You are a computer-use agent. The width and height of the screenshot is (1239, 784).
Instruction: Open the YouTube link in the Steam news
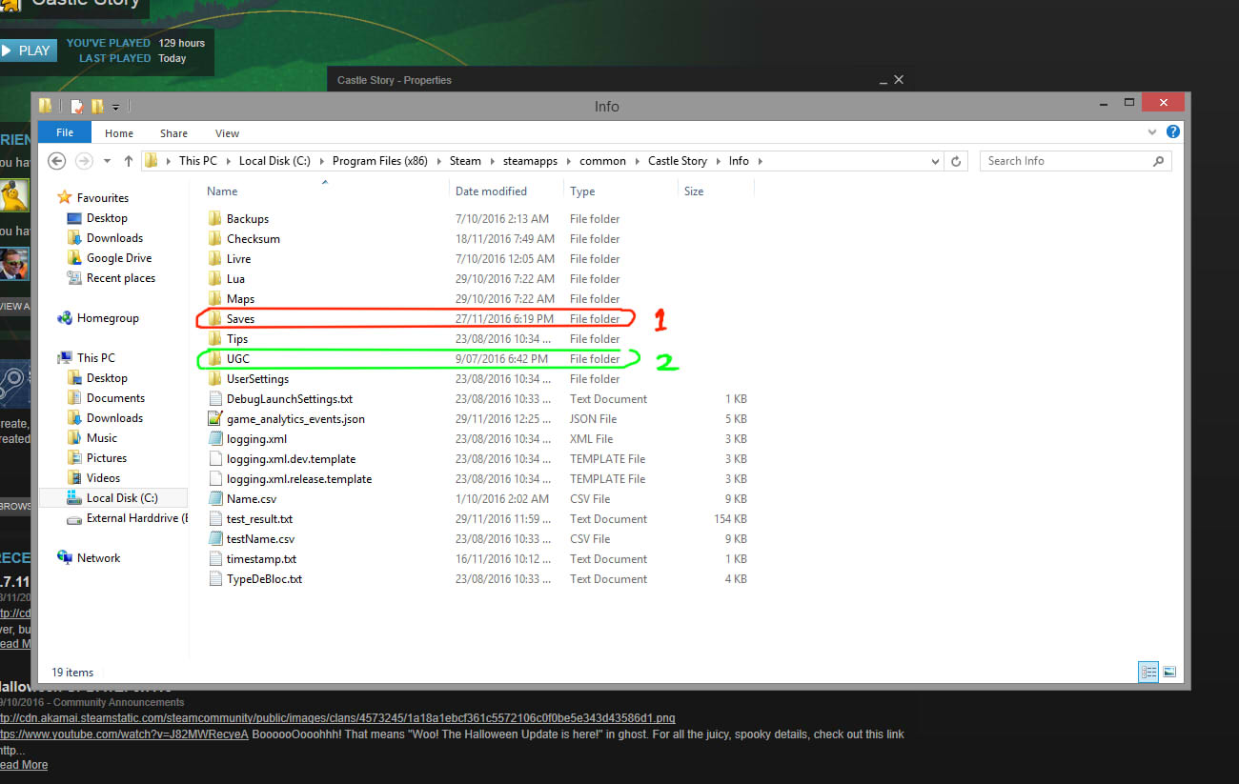click(124, 734)
